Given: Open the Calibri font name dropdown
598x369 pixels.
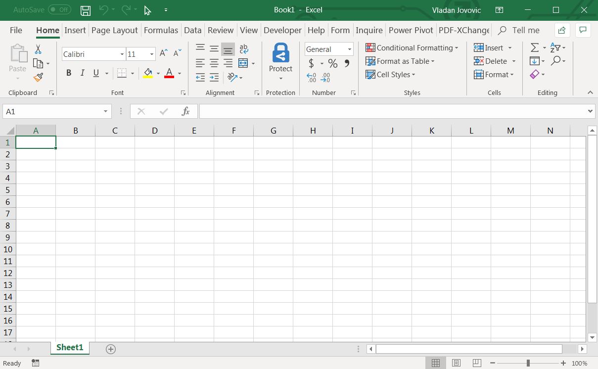Looking at the screenshot, I should click(x=122, y=54).
